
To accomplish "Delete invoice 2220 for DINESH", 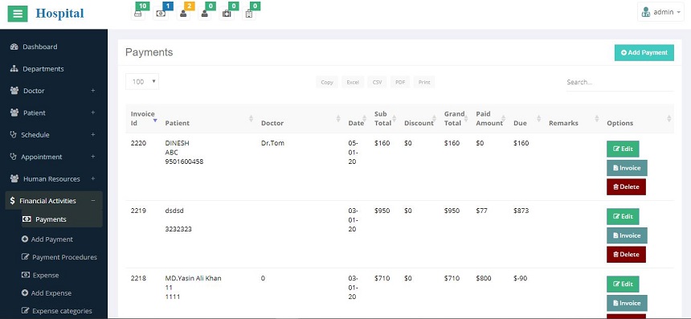I will click(626, 186).
